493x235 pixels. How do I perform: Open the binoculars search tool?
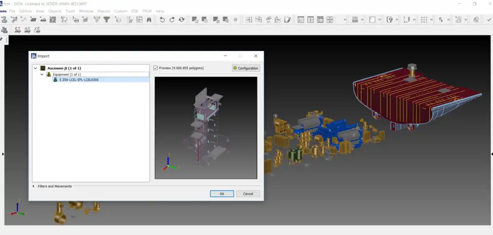click(x=149, y=20)
